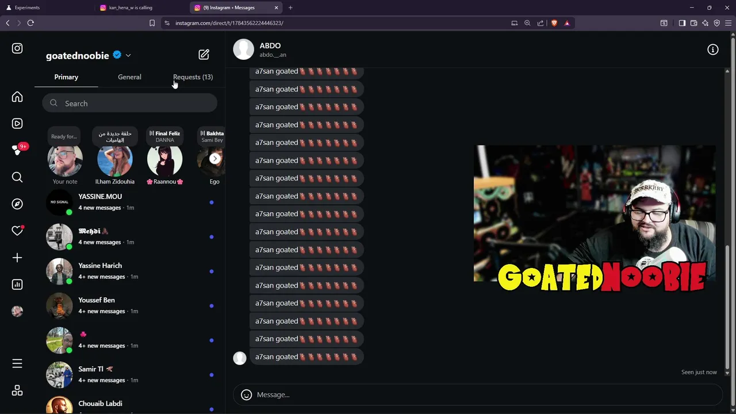Open browser zoom magnifier icon
This screenshot has width=736, height=414.
coord(527,23)
